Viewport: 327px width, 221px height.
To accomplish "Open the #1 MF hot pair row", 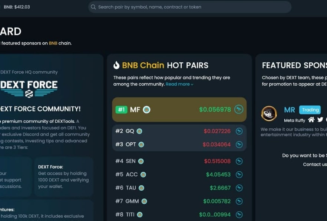I will [x=179, y=109].
